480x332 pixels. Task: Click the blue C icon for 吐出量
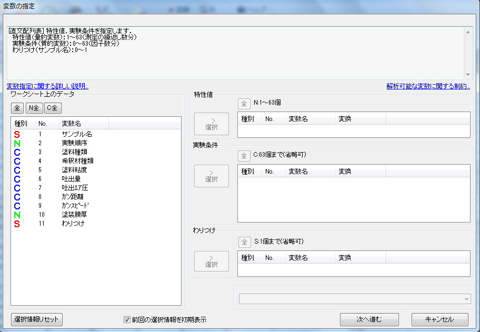(17, 179)
